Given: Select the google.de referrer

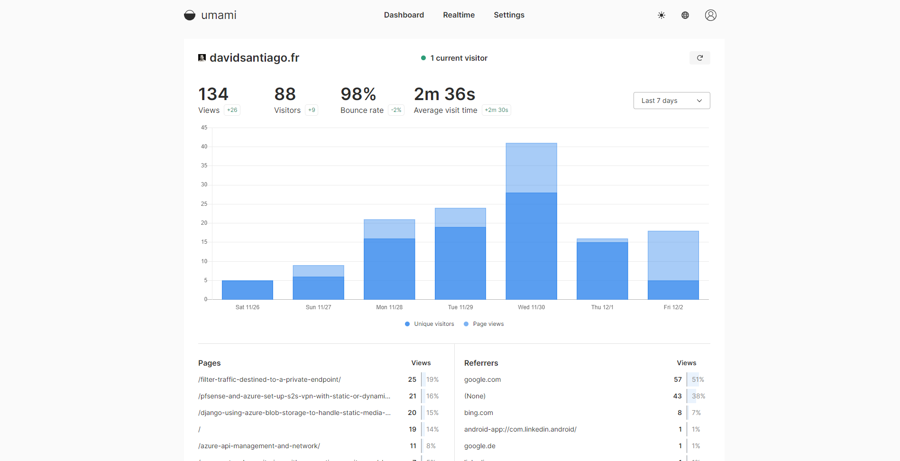Looking at the screenshot, I should click(x=480, y=446).
